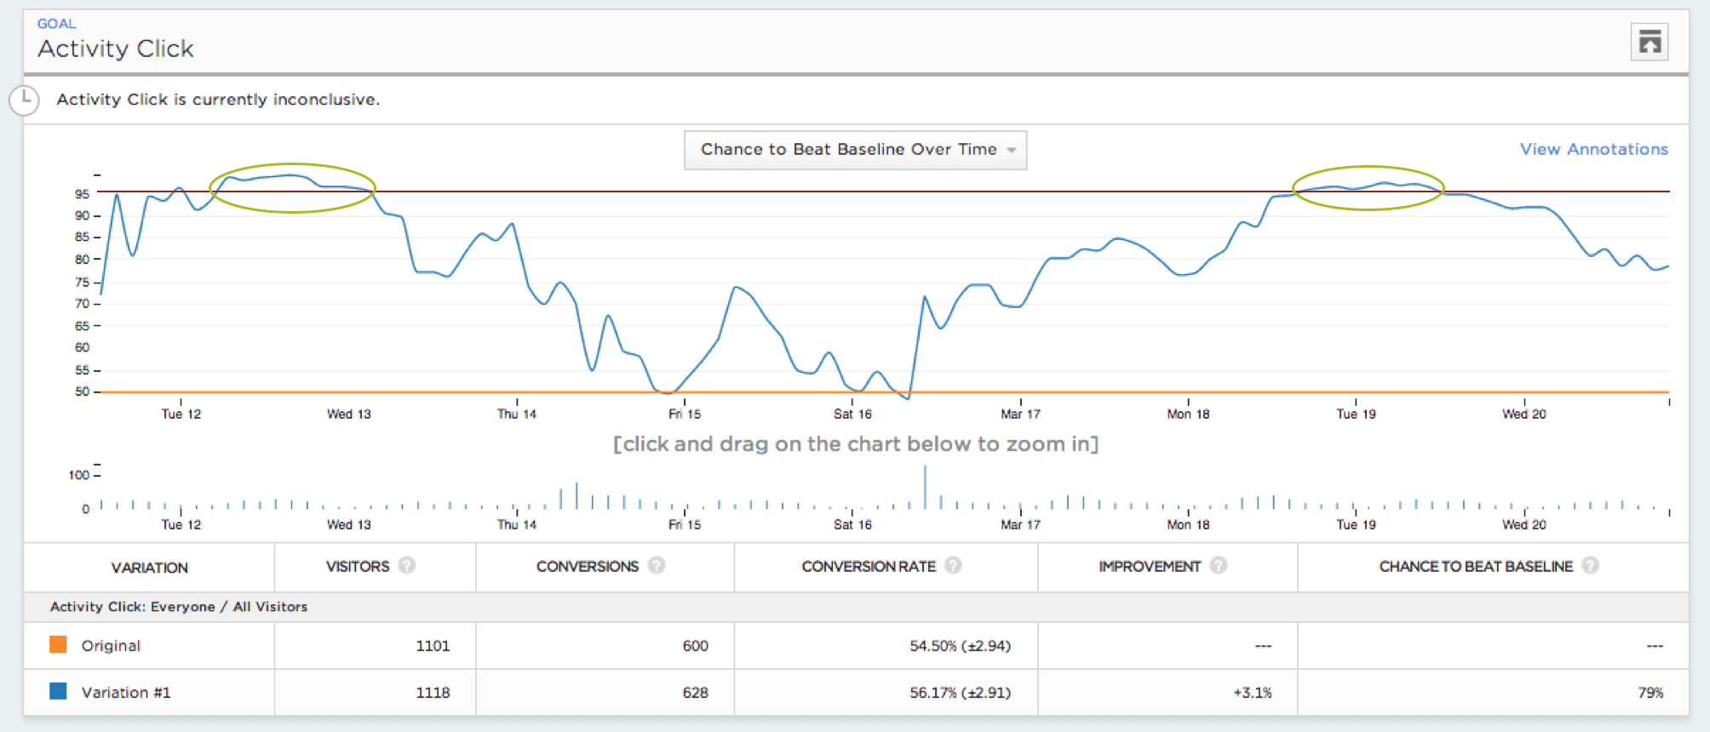
Task: Click help icon next to Visitors
Action: [407, 565]
